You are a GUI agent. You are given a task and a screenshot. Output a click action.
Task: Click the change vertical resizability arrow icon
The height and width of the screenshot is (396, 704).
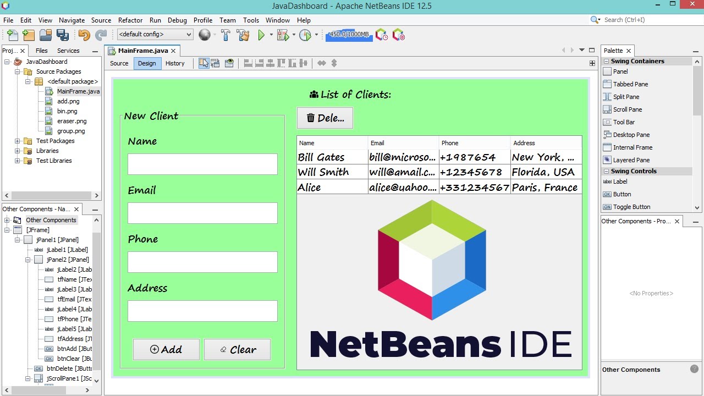(334, 63)
